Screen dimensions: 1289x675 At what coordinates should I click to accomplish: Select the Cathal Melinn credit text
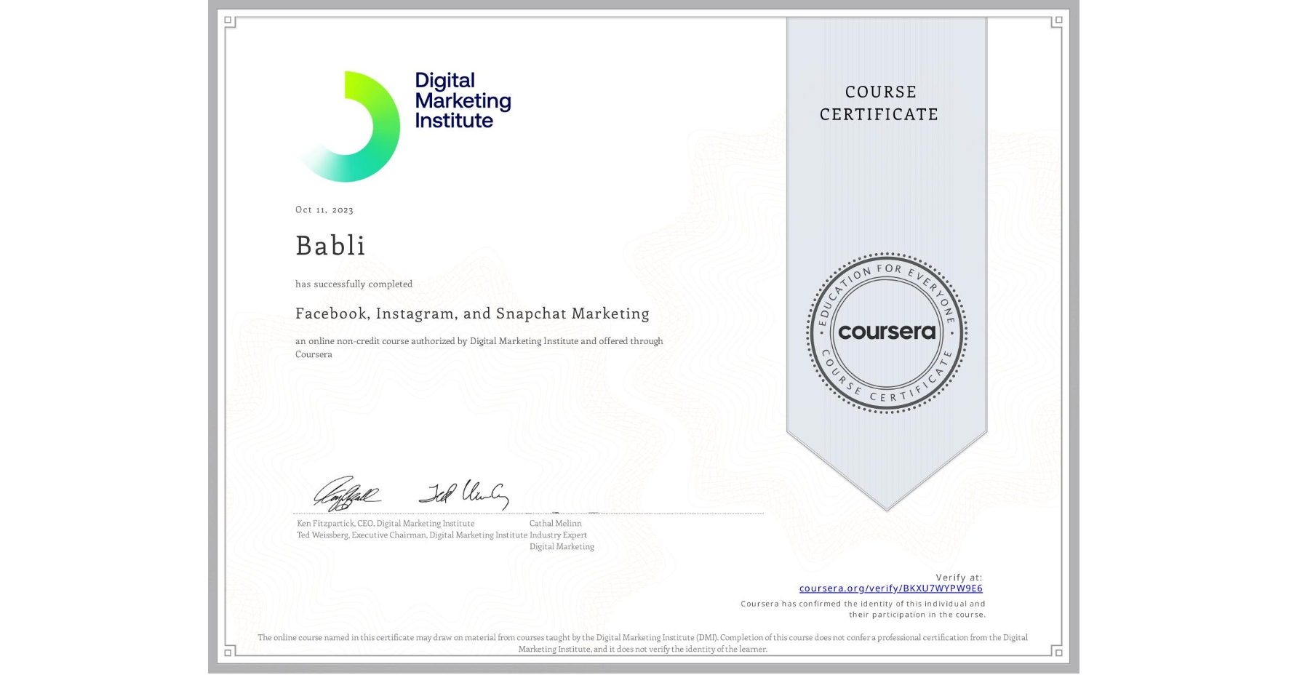coord(555,523)
